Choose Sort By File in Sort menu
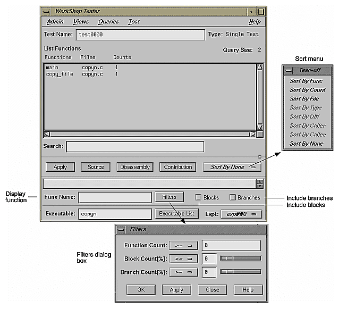The image size is (339, 309). tap(304, 99)
